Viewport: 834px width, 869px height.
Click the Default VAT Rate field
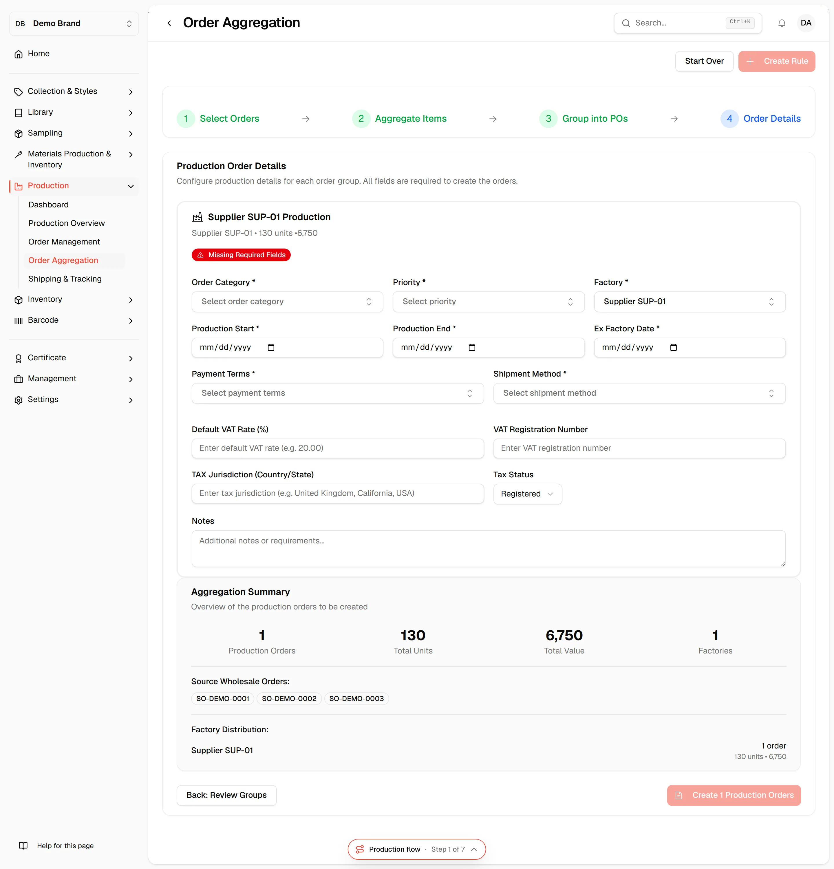338,448
